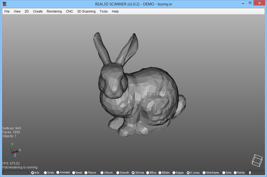Viewport: 267px width, 177px height.
Task: Open the View menu
Action: click(x=17, y=11)
